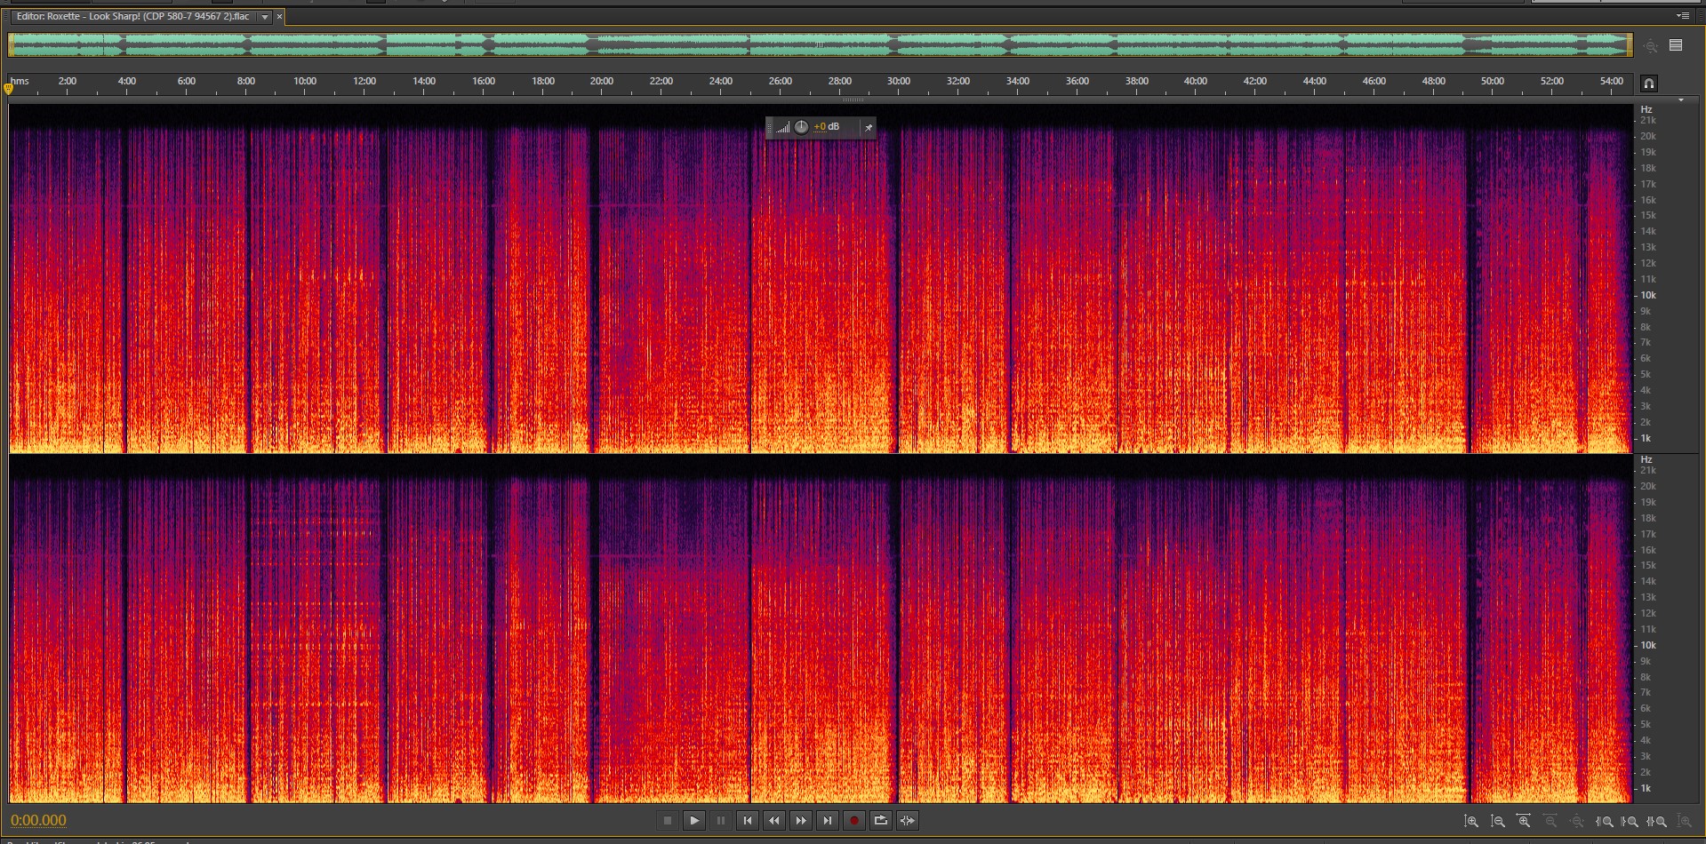The width and height of the screenshot is (1706, 844).
Task: Open the Editor panel options menu
Action: (1682, 16)
